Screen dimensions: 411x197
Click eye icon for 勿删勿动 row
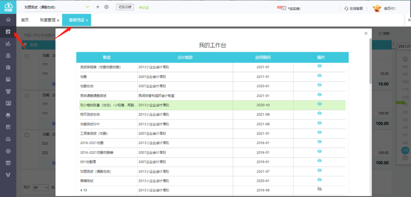pyautogui.click(x=319, y=85)
